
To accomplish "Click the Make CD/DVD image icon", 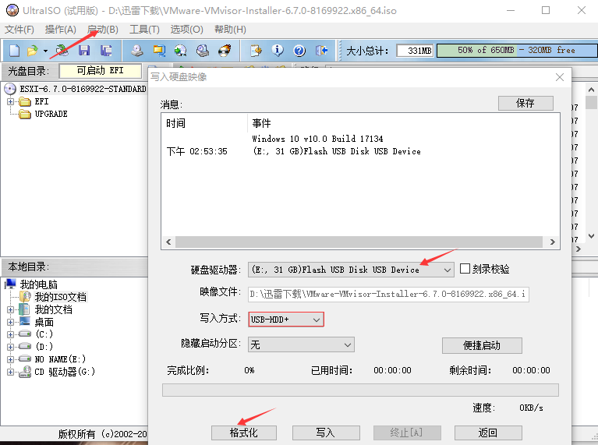I will tap(137, 51).
